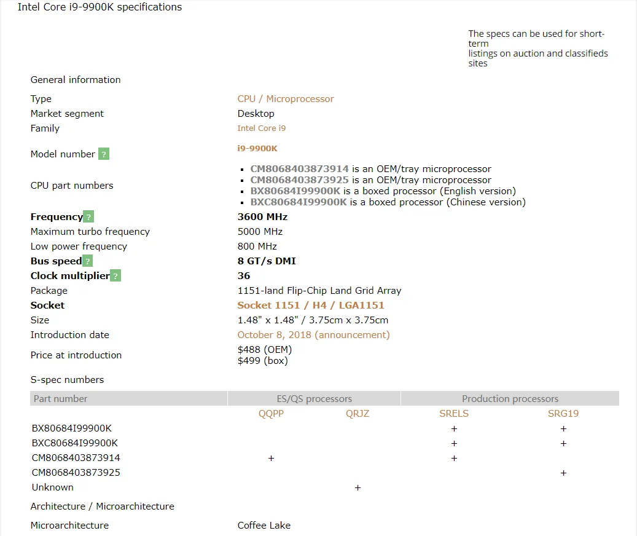Click the 5000 MHz turbo frequency value

[260, 231]
